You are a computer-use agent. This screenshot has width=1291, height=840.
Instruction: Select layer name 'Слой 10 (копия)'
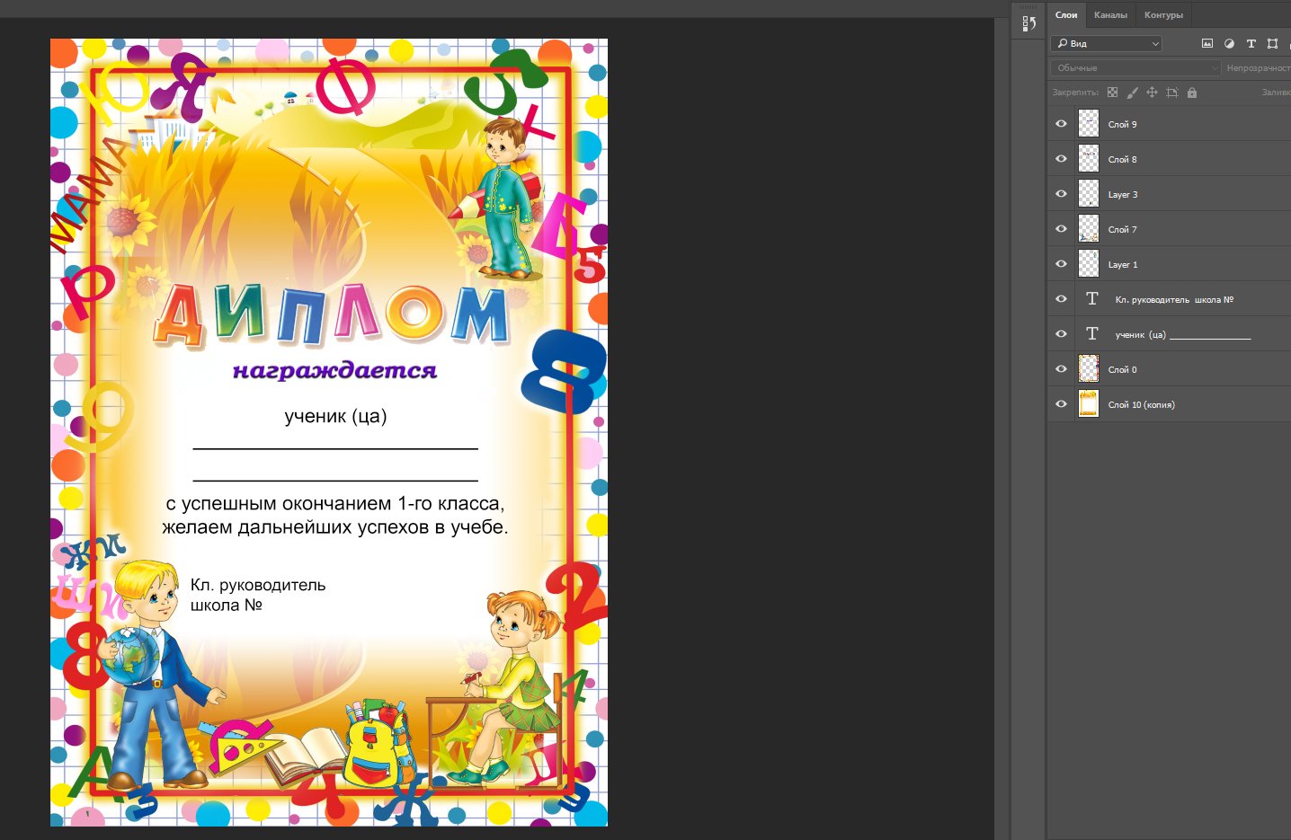tap(1141, 405)
